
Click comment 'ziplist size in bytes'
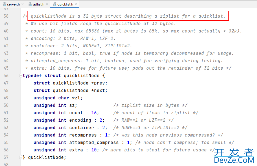click(x=150, y=105)
